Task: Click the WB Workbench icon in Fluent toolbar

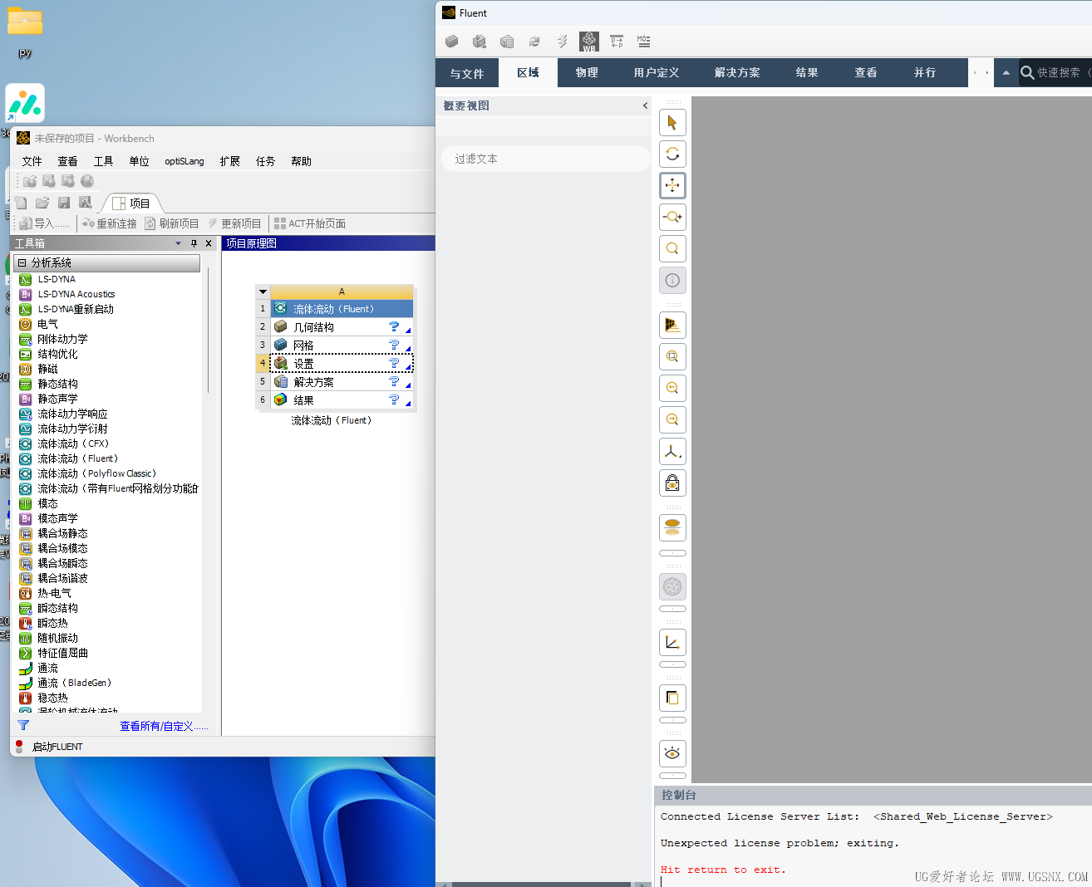Action: 589,42
